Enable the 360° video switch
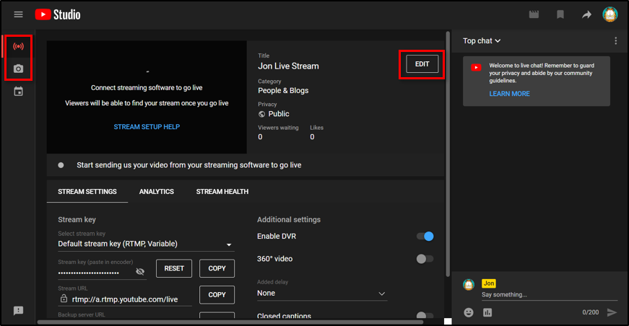The width and height of the screenshot is (629, 326). (x=425, y=259)
